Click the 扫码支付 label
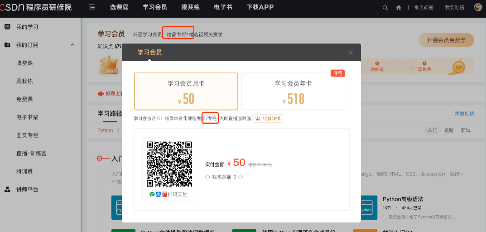Image resolution: width=486 pixels, height=232 pixels. [177, 194]
